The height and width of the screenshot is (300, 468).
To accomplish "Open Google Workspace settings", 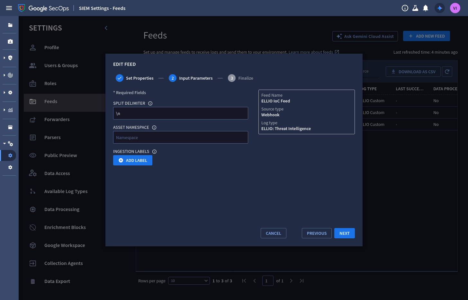I will 65,245.
